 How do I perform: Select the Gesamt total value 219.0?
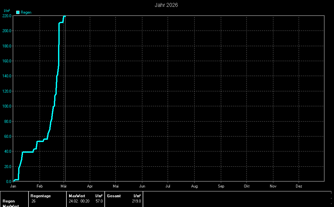pos(137,201)
